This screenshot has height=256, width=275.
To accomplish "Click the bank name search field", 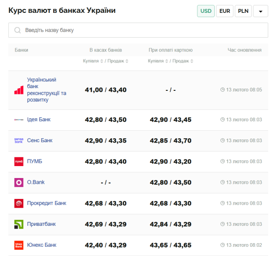I will tap(138, 30).
